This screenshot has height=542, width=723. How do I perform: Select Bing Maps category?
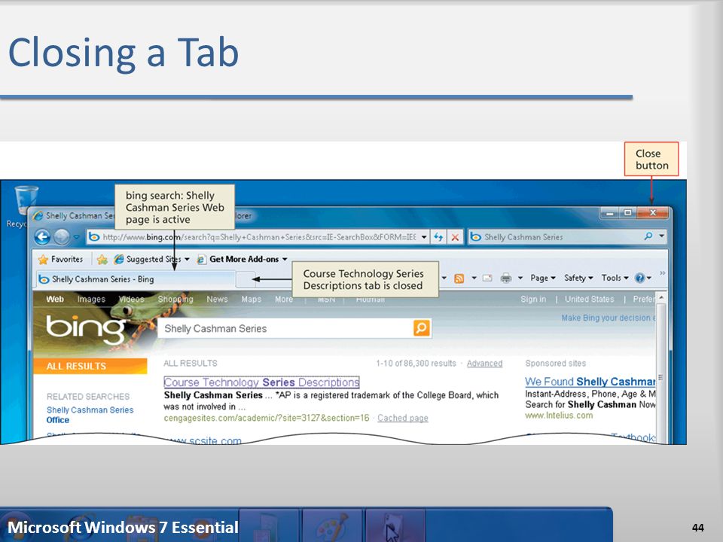pos(252,299)
